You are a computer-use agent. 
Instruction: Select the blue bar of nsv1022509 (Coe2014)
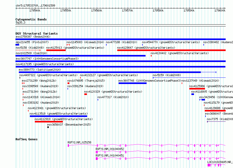tap(81, 56)
